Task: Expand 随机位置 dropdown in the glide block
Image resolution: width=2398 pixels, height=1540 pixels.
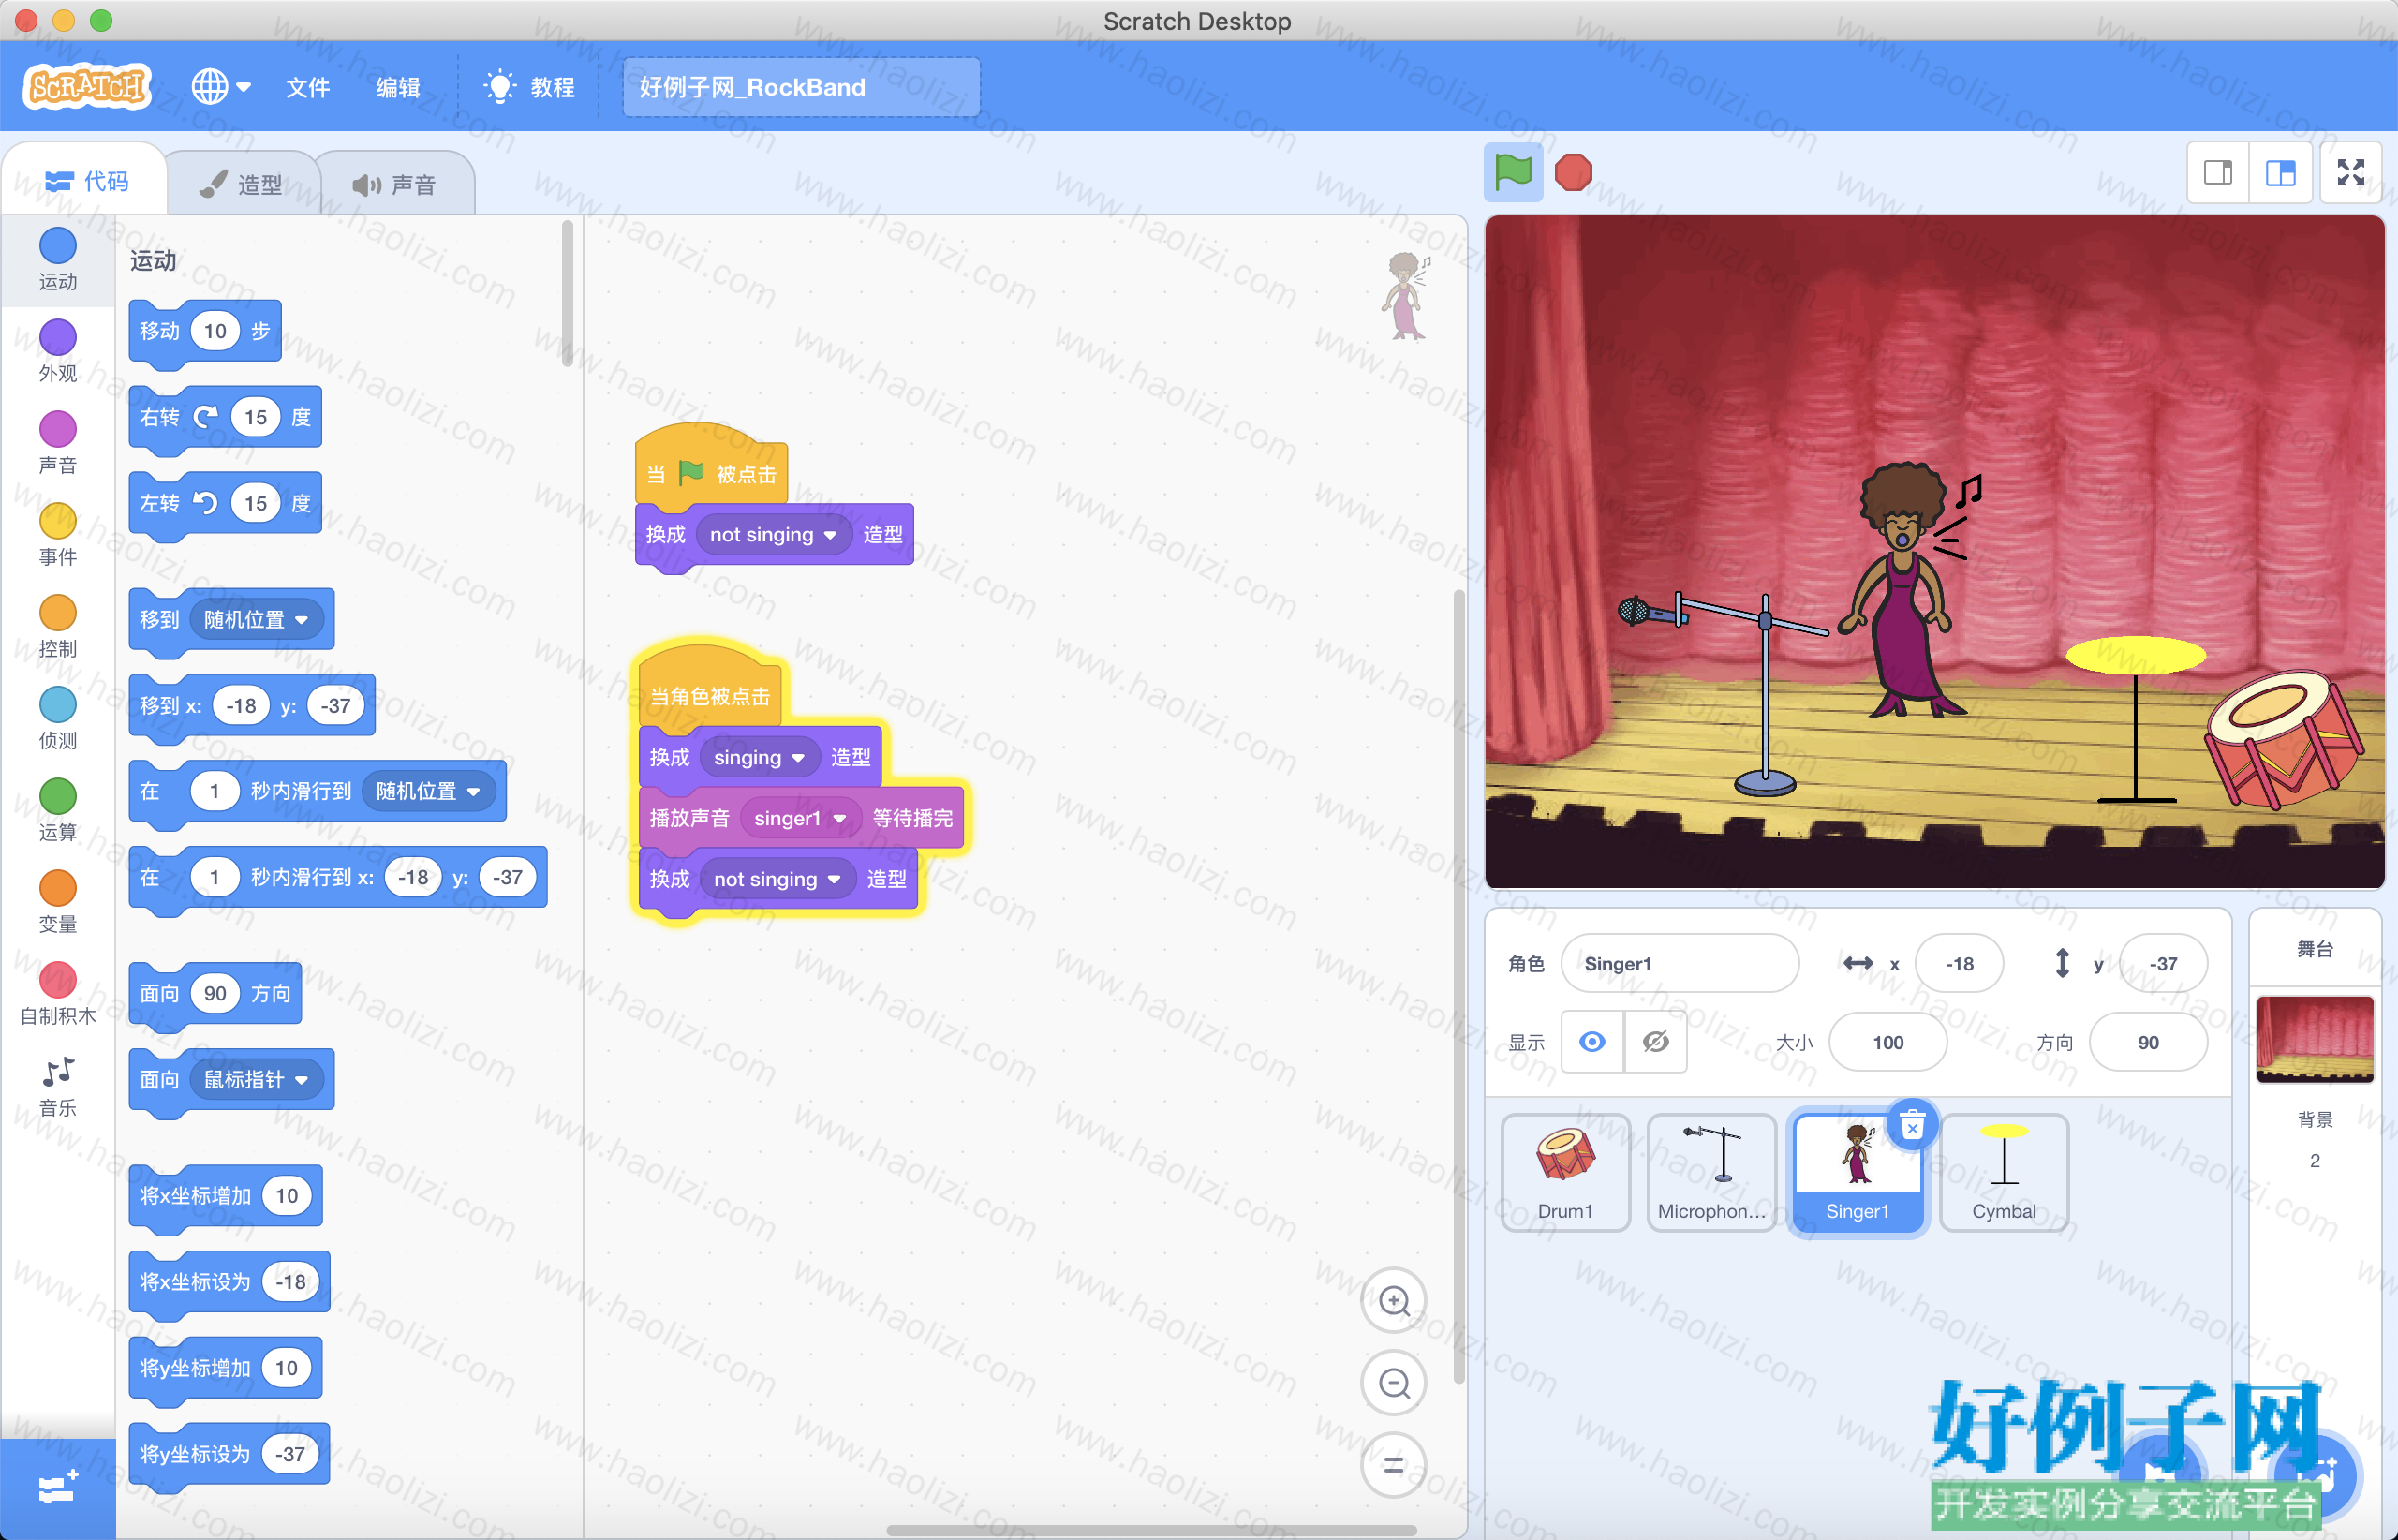Action: (429, 791)
